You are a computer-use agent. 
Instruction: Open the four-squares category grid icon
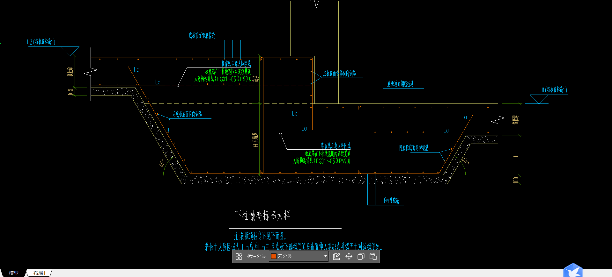239,256
